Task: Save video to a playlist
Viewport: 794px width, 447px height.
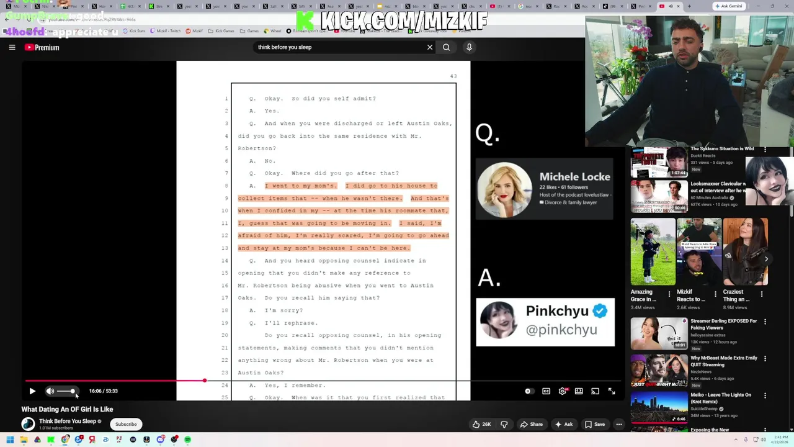Action: (x=594, y=424)
